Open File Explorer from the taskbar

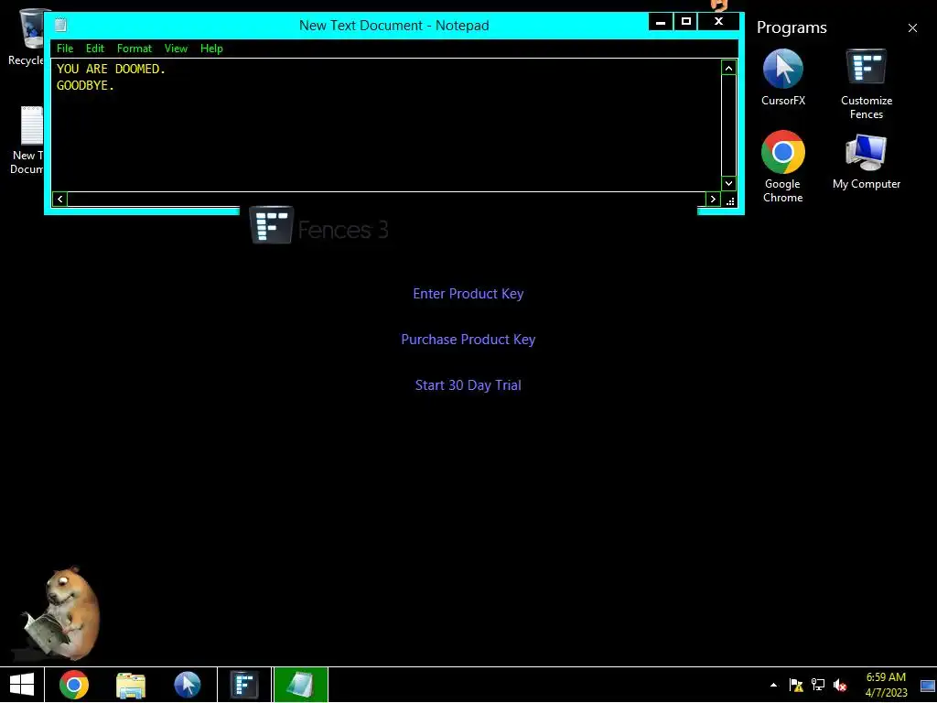(x=131, y=685)
